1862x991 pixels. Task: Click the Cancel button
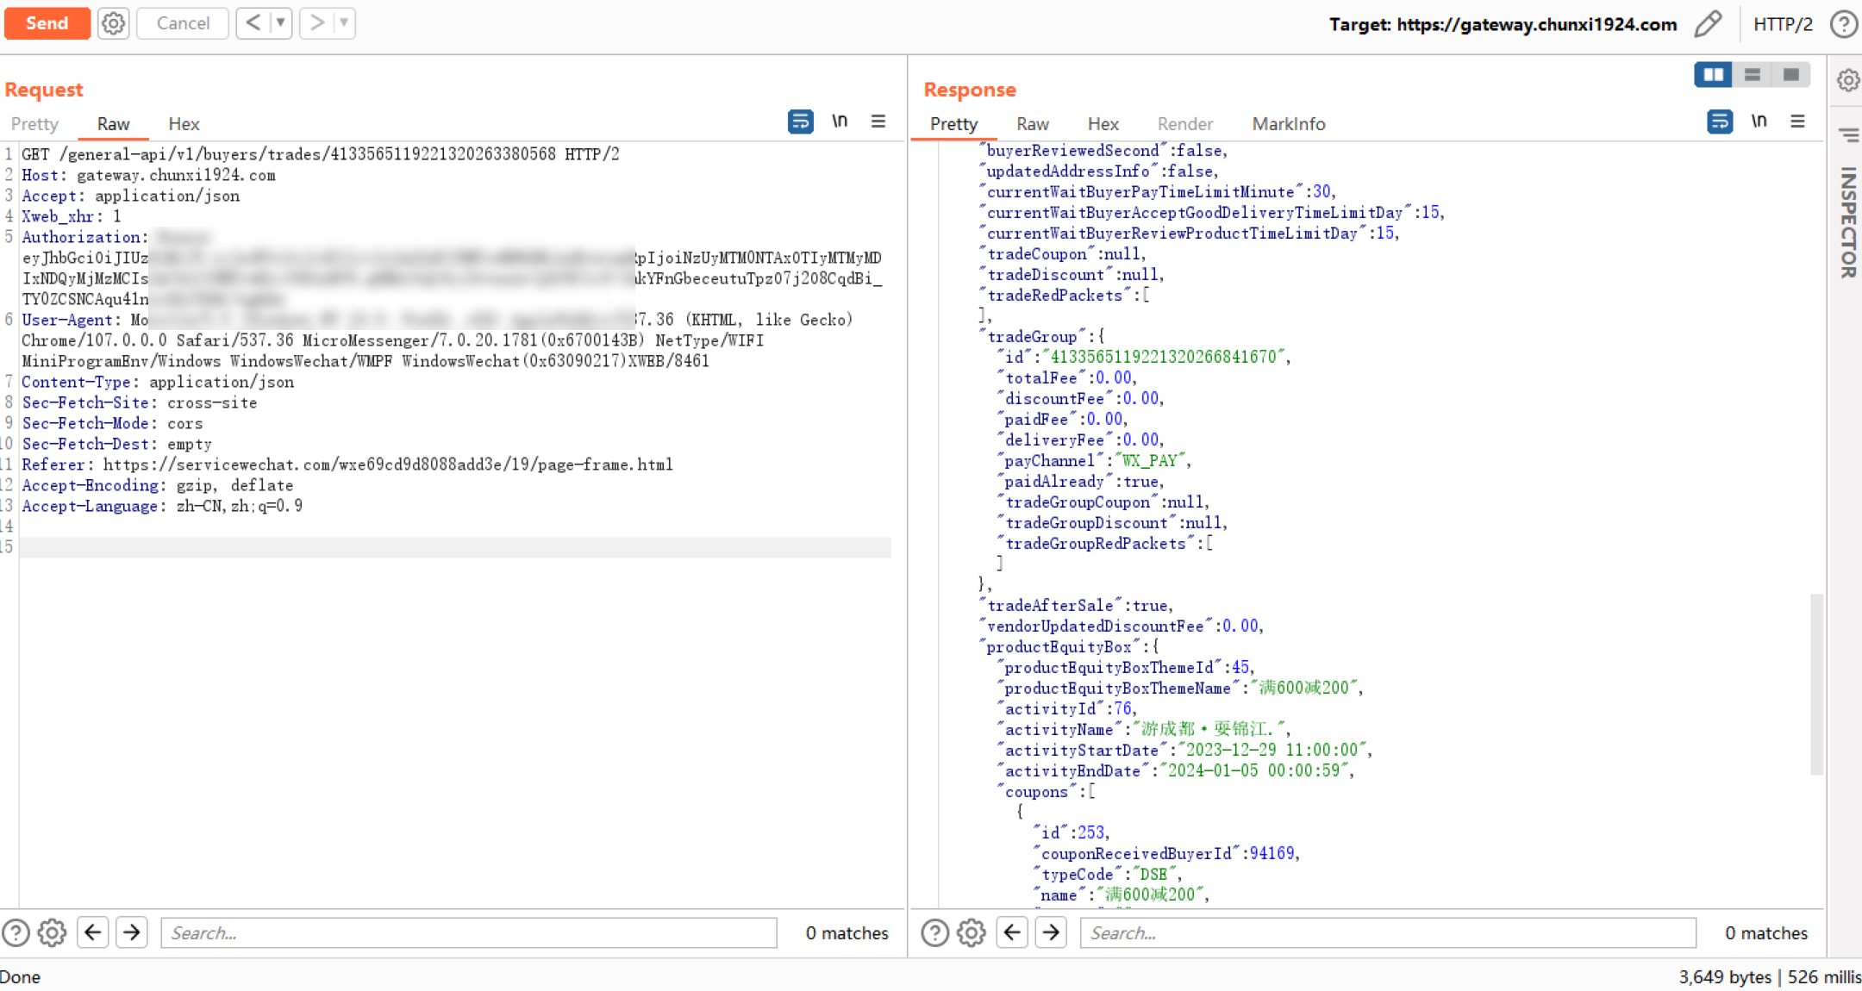coord(183,23)
